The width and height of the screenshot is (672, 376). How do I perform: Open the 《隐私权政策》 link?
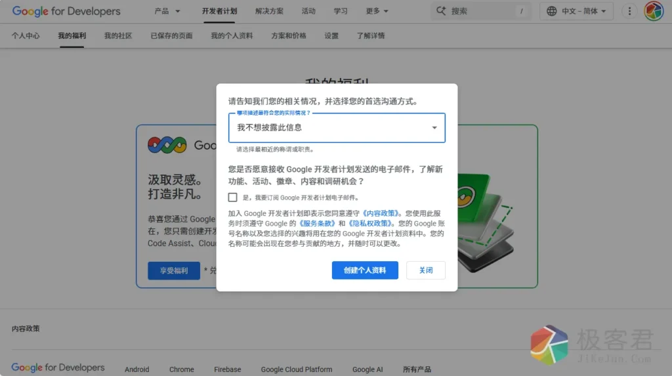click(x=371, y=224)
